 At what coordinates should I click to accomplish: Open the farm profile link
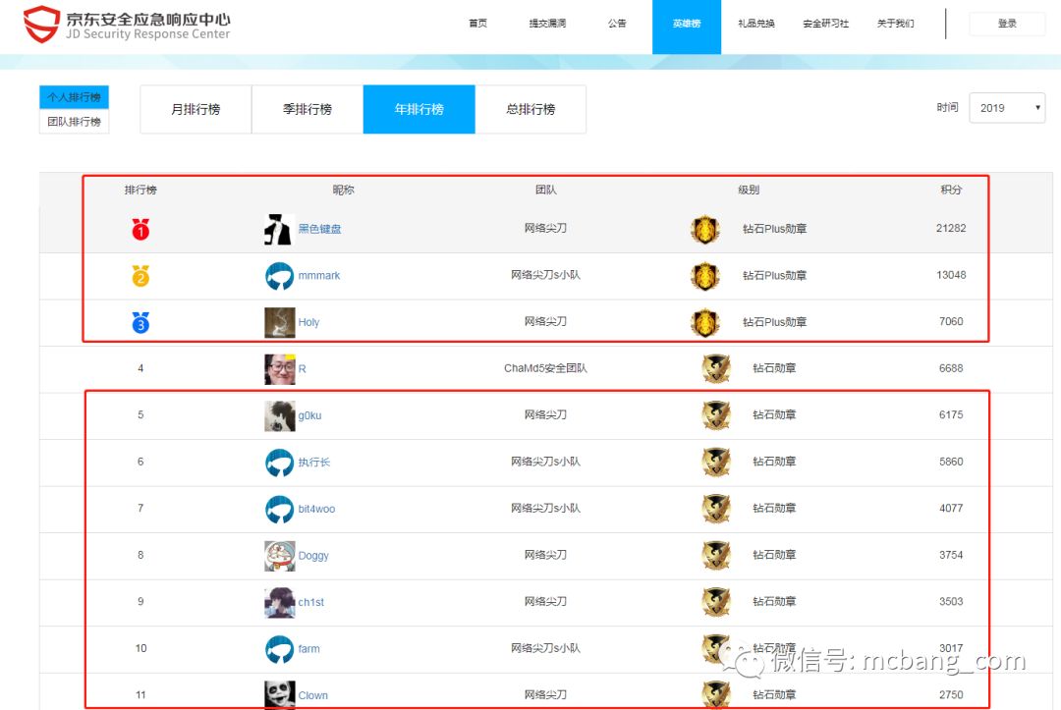[308, 649]
